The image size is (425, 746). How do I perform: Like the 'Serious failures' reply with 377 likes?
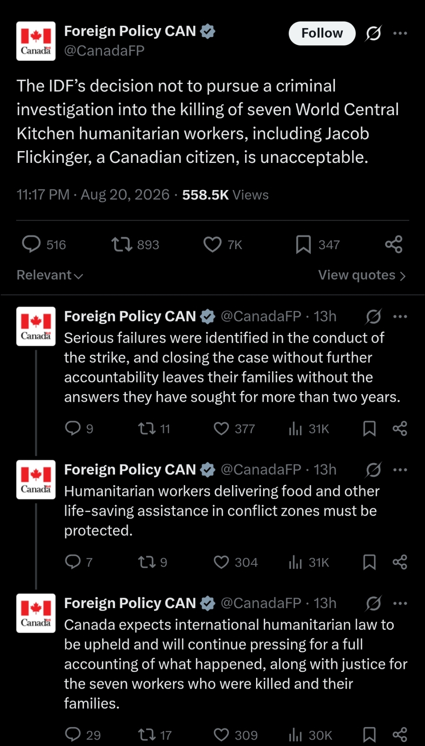234,429
